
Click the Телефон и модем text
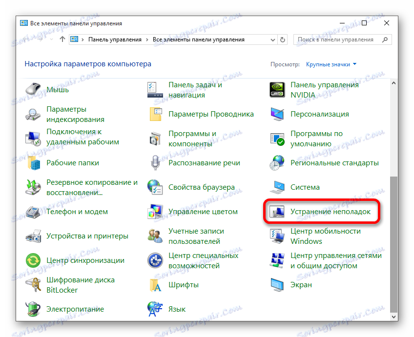click(x=77, y=212)
